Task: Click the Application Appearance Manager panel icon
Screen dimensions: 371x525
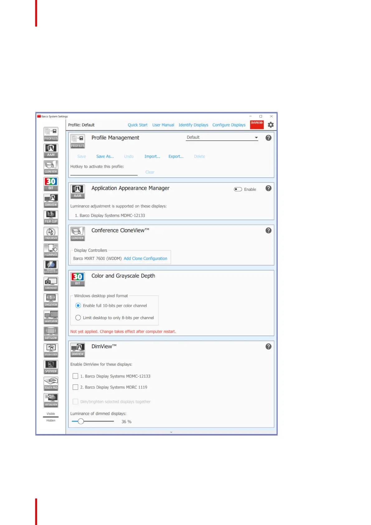Action: point(78,192)
